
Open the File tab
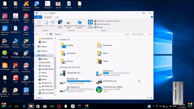pyautogui.click(x=38, y=17)
